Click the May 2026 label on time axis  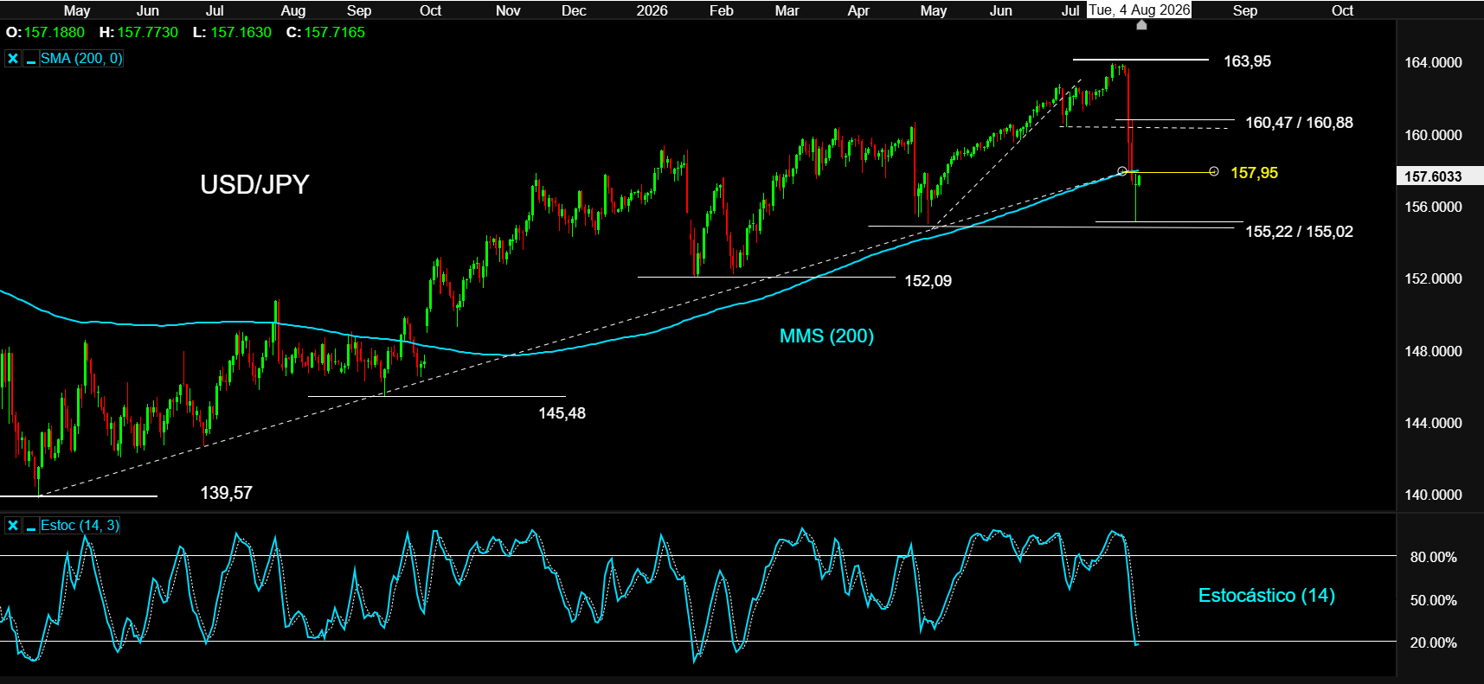pyautogui.click(x=933, y=10)
